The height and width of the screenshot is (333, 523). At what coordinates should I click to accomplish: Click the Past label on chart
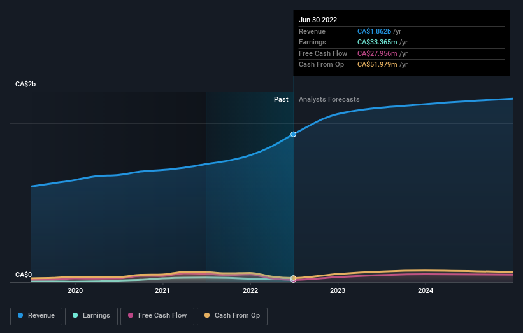pyautogui.click(x=281, y=100)
